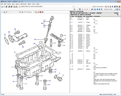Go to the next page with the right black arrow
The image size is (121, 96).
[89, 9]
